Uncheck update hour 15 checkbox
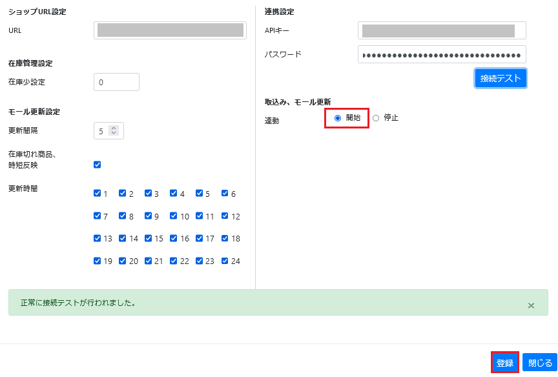This screenshot has width=558, height=377. [x=148, y=238]
